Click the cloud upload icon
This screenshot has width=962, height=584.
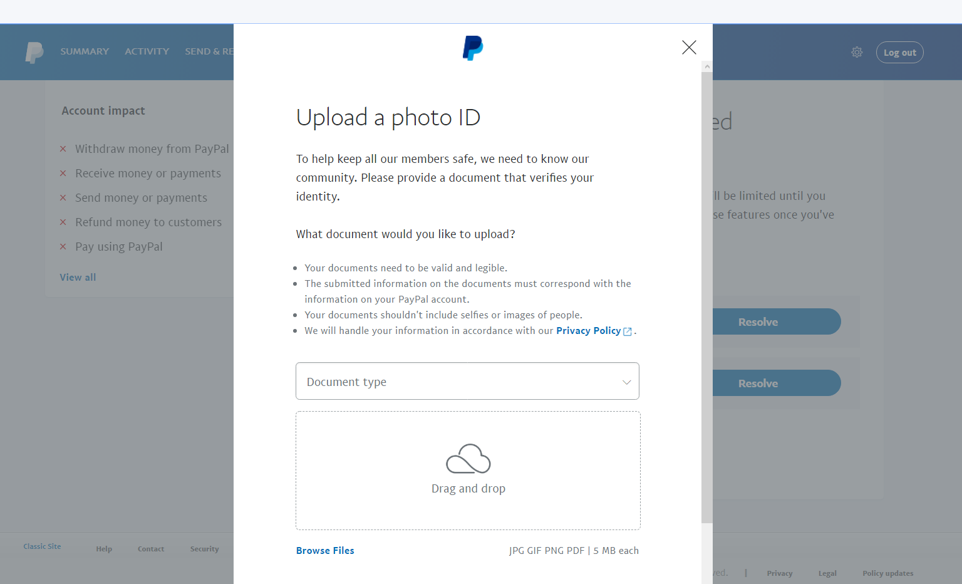468,459
